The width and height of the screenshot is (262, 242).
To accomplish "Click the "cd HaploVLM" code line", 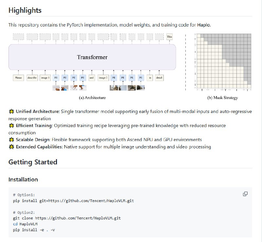I will click(25, 224).
